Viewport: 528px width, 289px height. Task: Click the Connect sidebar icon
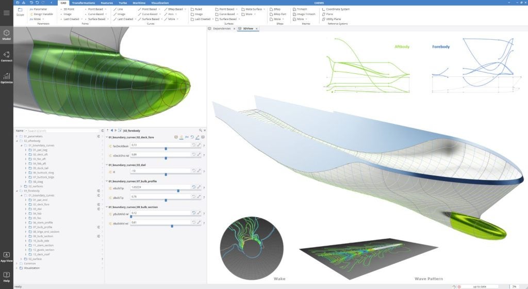(6, 56)
